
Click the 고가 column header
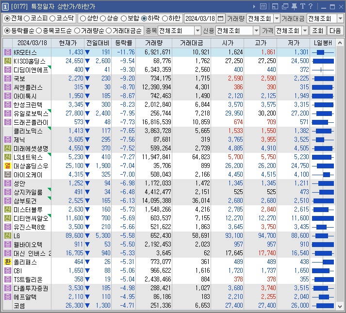[x=261, y=43]
